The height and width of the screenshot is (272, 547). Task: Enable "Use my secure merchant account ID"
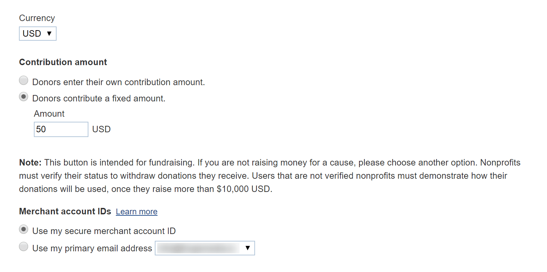(23, 229)
